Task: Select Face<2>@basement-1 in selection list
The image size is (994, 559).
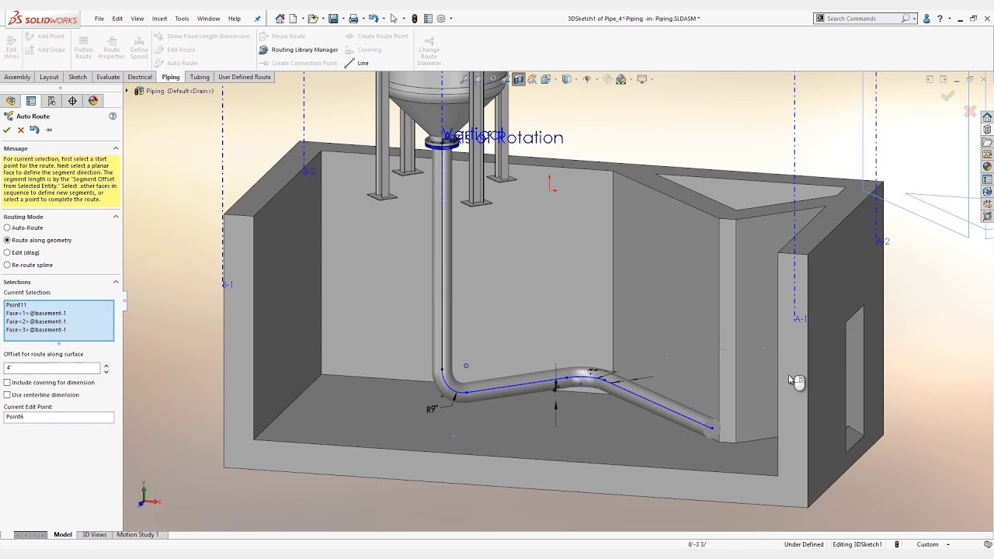Action: [x=36, y=321]
